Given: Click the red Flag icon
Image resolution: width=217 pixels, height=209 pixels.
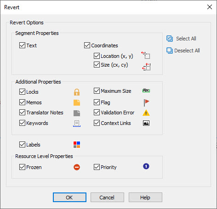Looking at the screenshot, I should click(x=146, y=102).
